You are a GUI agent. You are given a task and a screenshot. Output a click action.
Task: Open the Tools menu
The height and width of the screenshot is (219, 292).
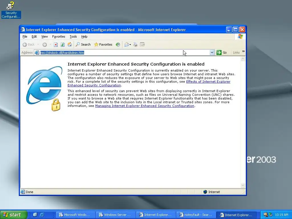[73, 36]
